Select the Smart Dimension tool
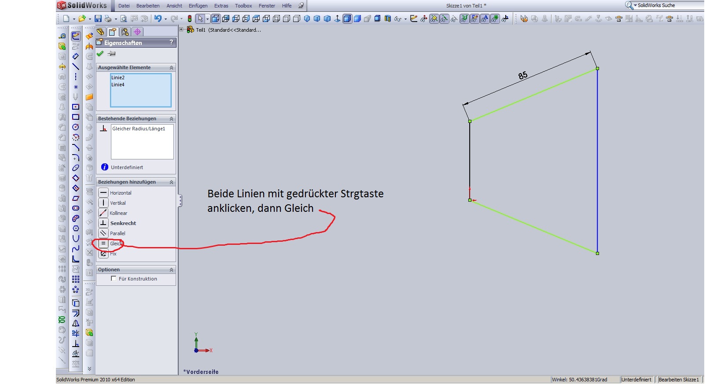This screenshot has width=706, height=384. pyautogui.click(x=76, y=56)
